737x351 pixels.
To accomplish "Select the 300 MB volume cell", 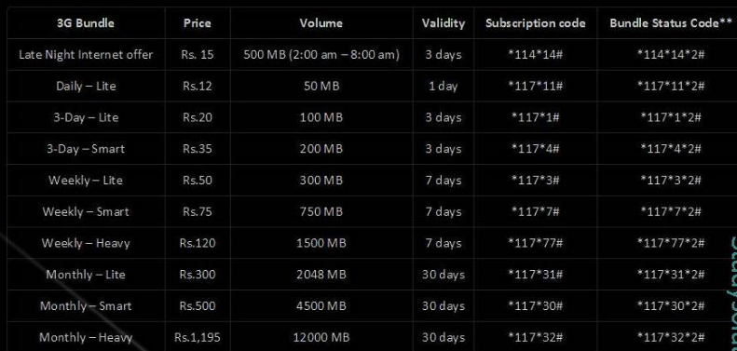I will 321,181.
